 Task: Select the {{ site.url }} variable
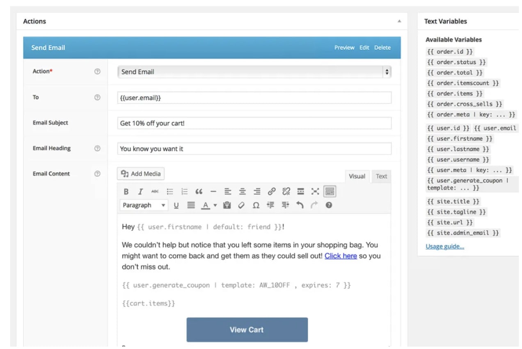click(x=450, y=223)
